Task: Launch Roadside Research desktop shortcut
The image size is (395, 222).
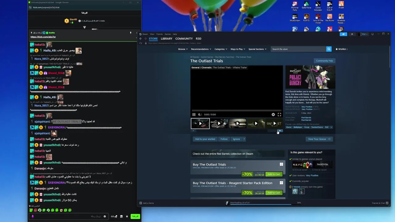Action: point(341,19)
